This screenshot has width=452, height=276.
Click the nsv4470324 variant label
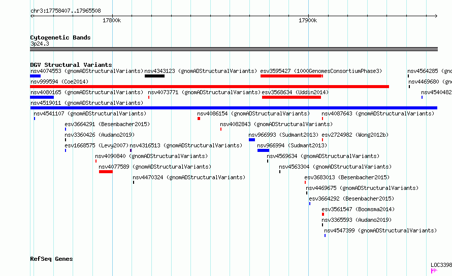[189, 177]
